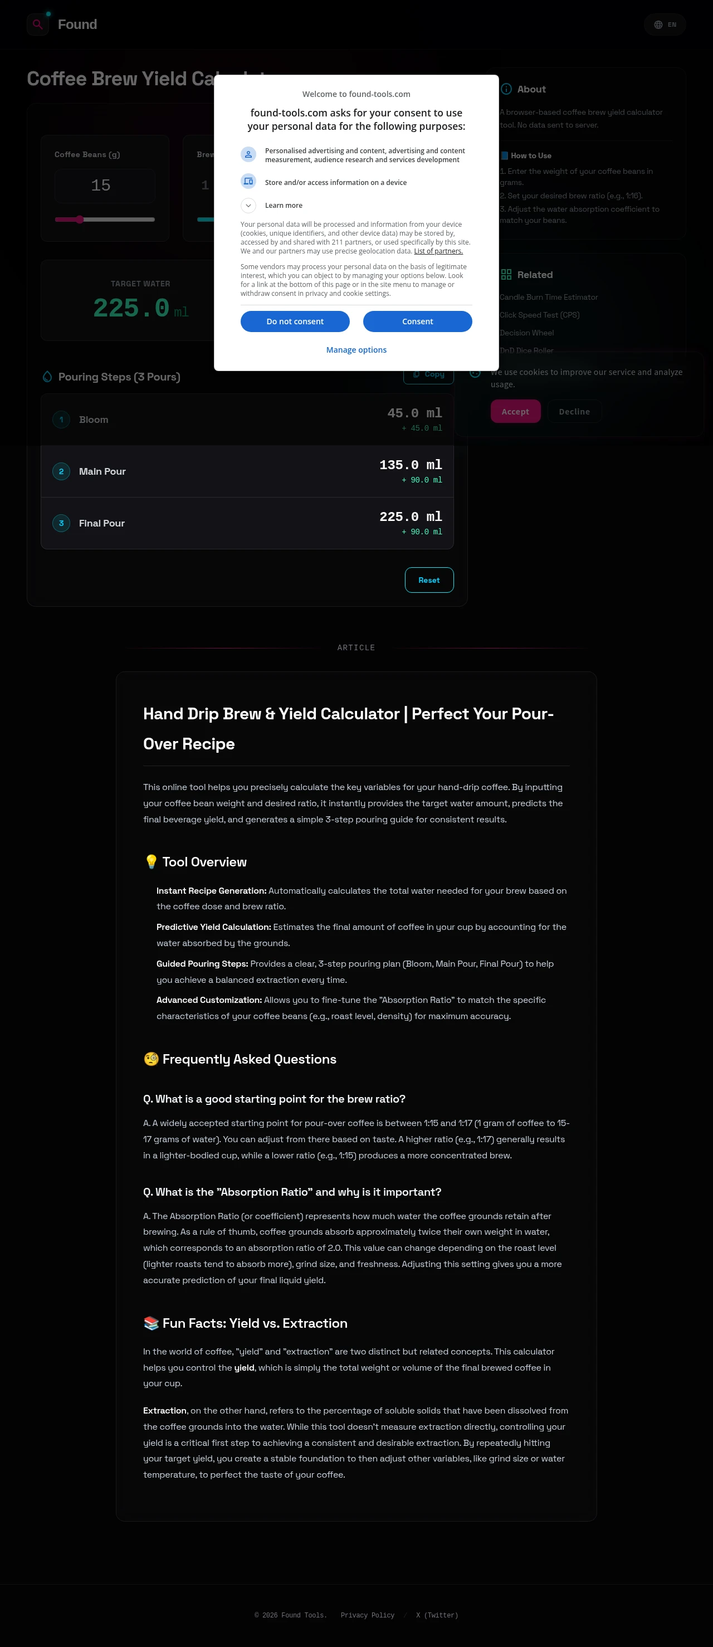This screenshot has height=1647, width=713.
Task: Click the device storage icon
Action: [x=248, y=182]
